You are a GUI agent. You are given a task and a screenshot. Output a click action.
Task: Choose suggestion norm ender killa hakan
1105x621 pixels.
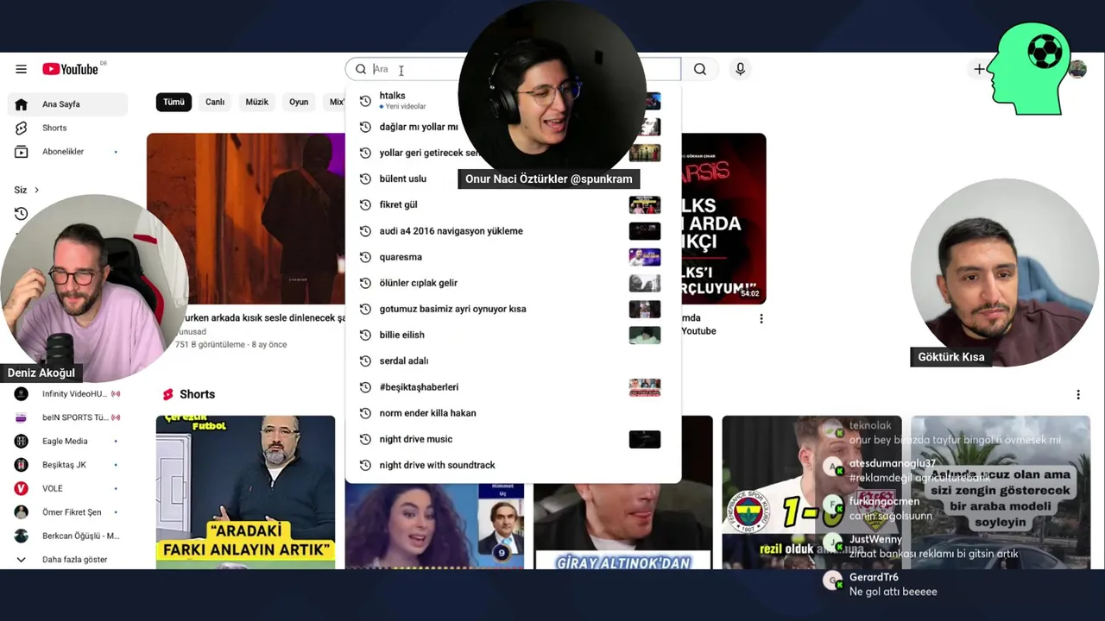coord(513,413)
